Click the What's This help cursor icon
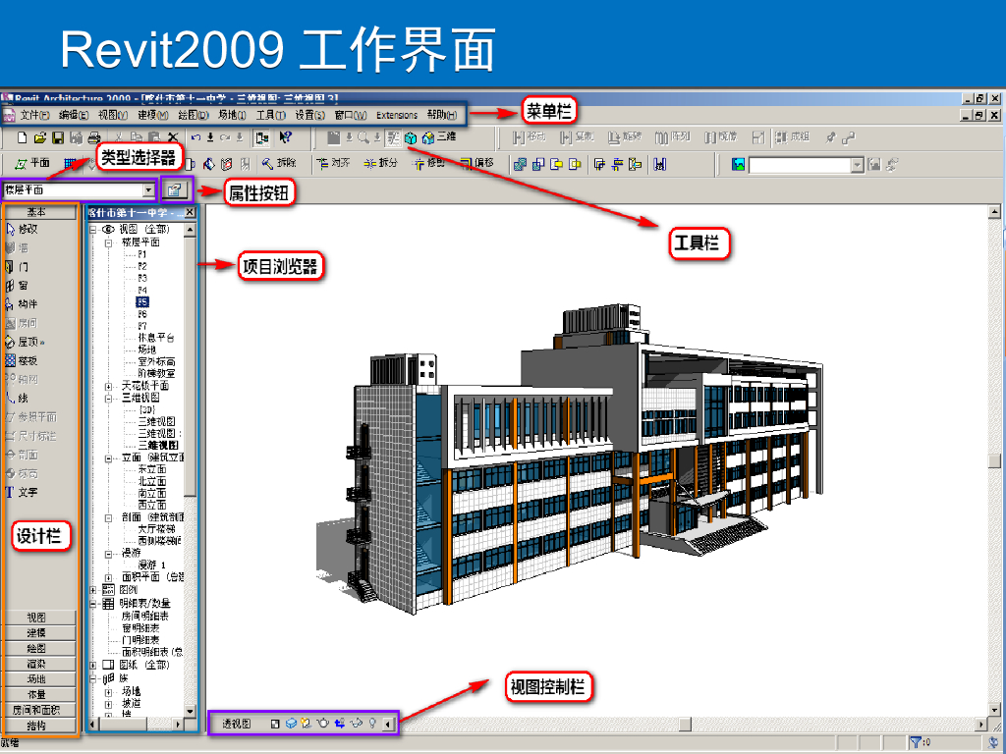The width and height of the screenshot is (1006, 754). [286, 137]
